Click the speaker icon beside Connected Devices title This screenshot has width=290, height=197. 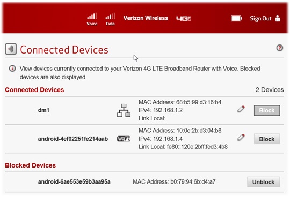[11, 49]
